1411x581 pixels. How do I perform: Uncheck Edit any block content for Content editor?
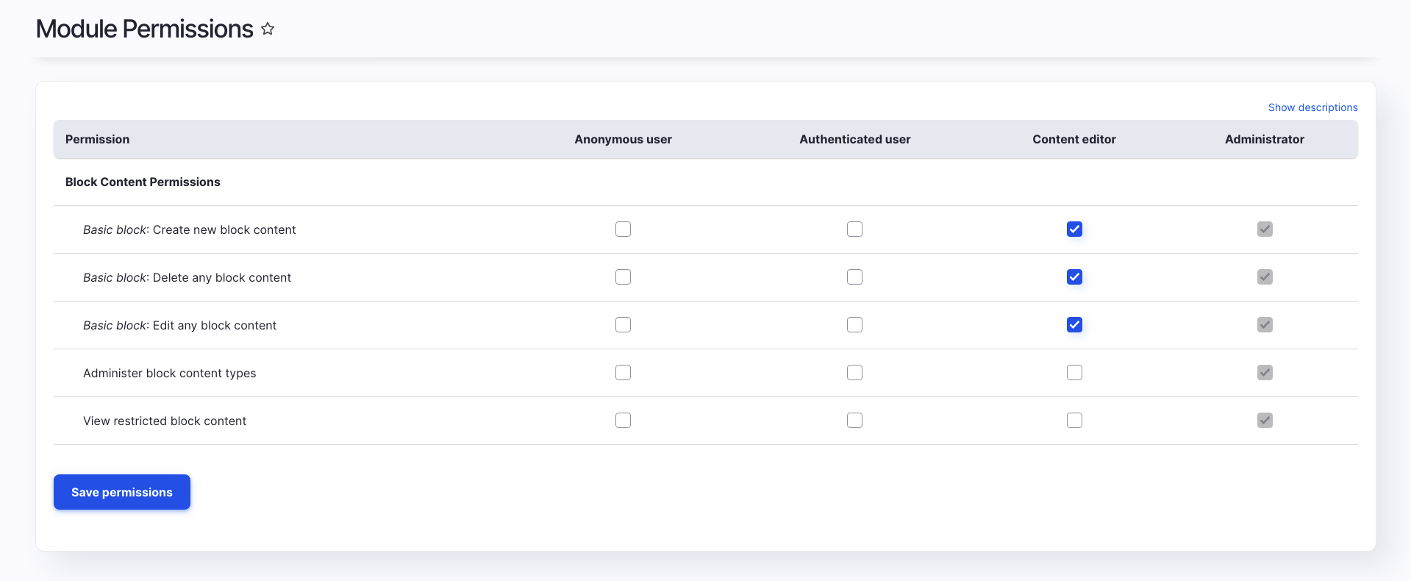1074,325
